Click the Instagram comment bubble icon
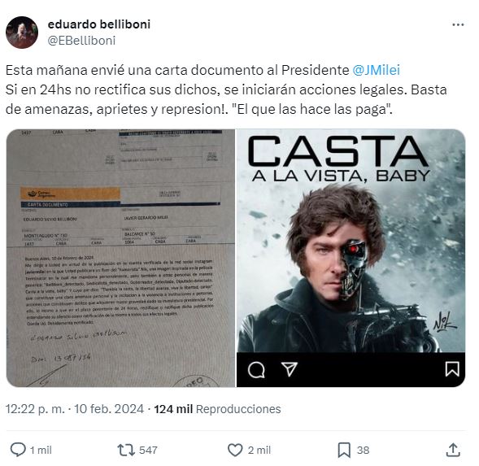 coord(256,369)
